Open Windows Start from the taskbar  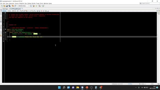(x=59, y=87)
